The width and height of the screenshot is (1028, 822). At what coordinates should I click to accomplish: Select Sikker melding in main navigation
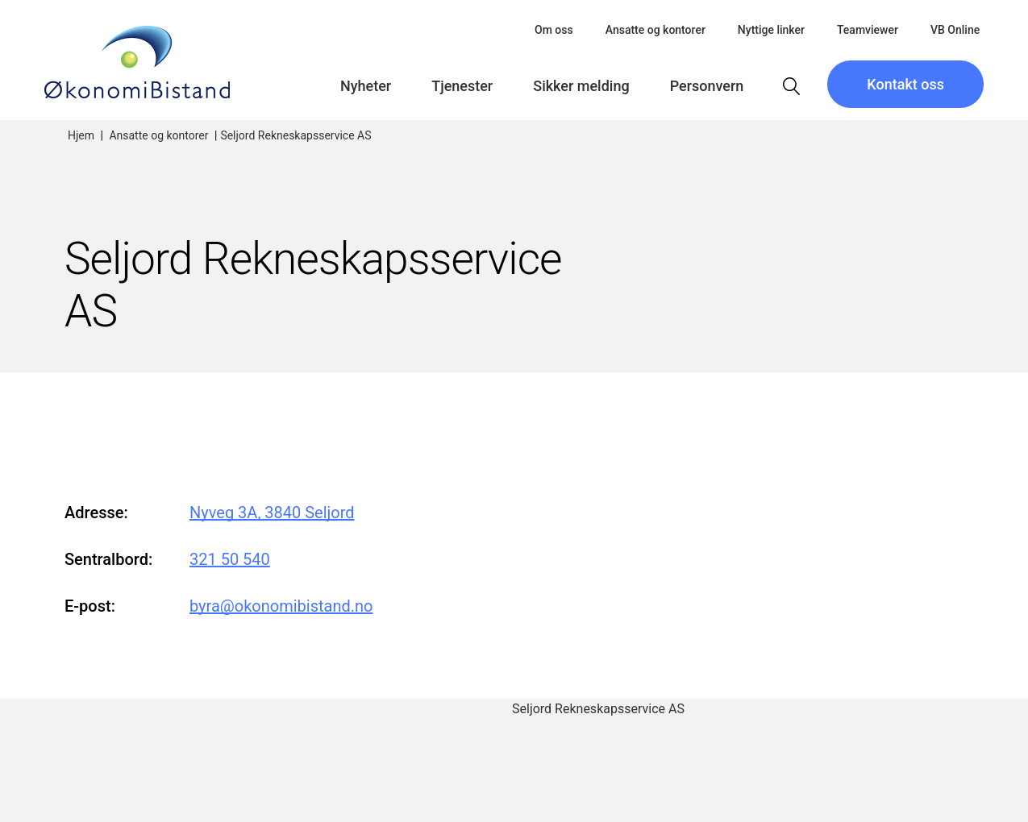coord(581,86)
